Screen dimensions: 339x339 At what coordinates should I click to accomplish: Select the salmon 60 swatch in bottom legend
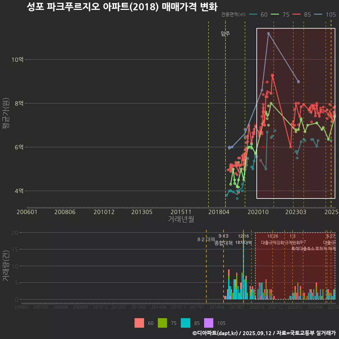pos(139,323)
